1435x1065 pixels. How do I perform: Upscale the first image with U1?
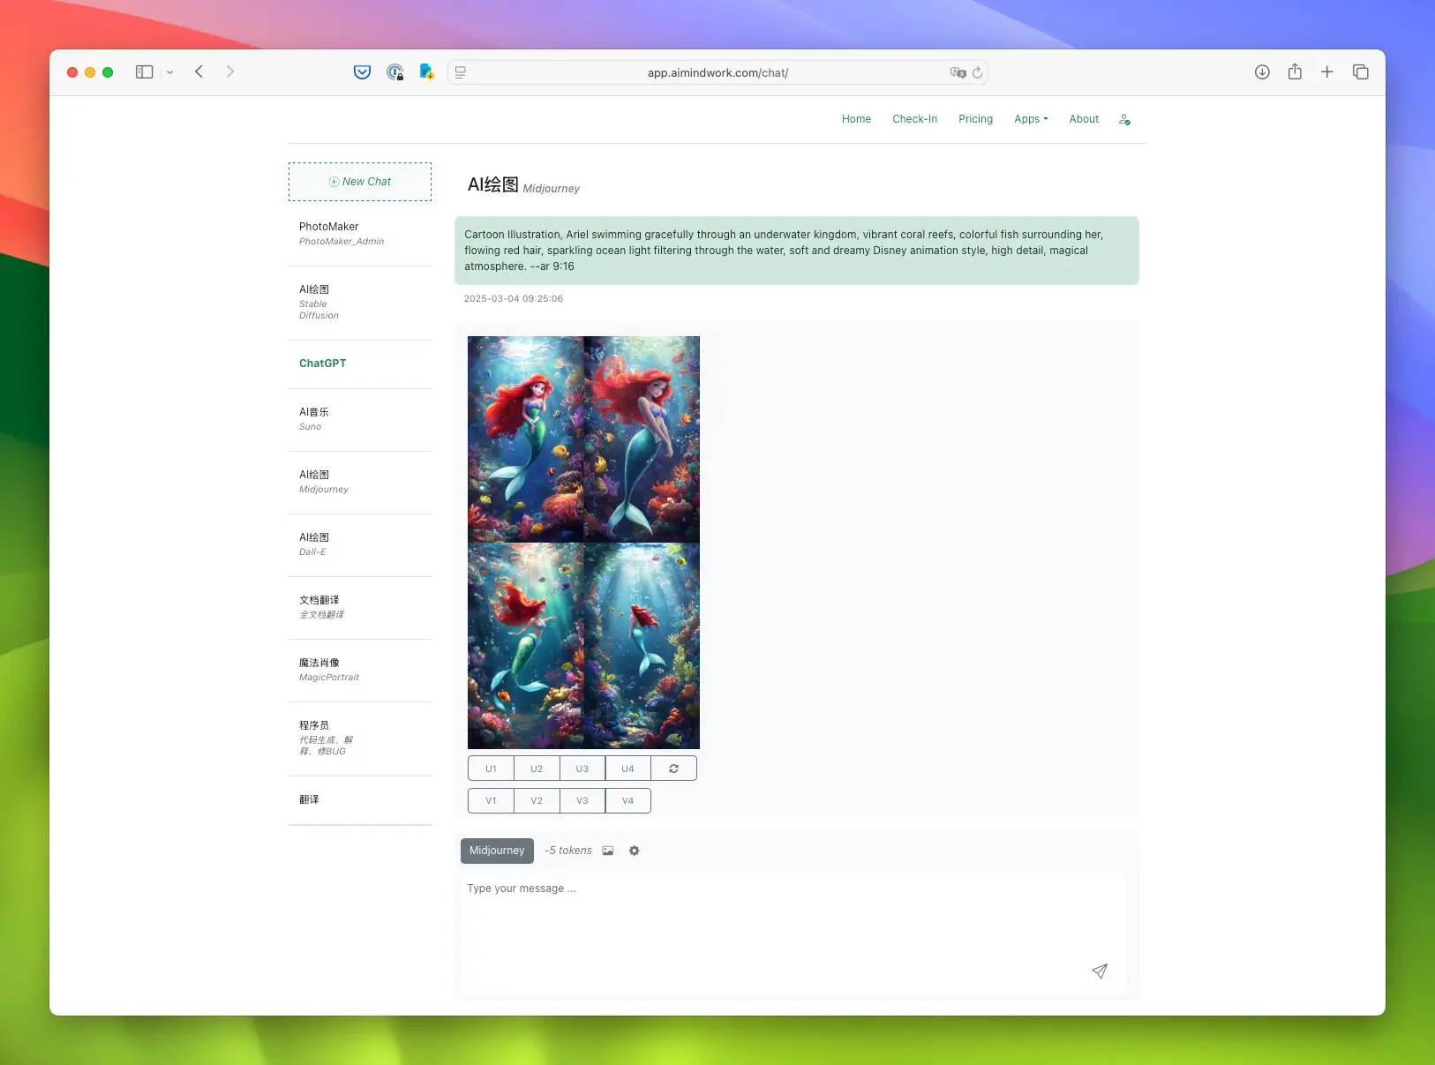pos(491,769)
